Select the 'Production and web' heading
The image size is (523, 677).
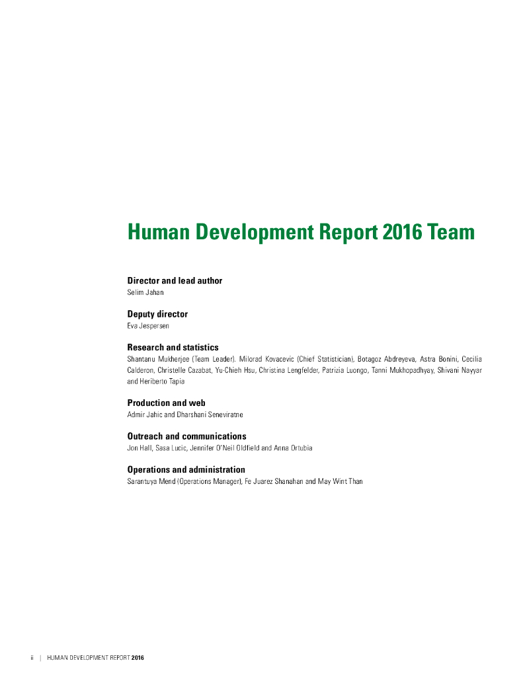point(166,403)
